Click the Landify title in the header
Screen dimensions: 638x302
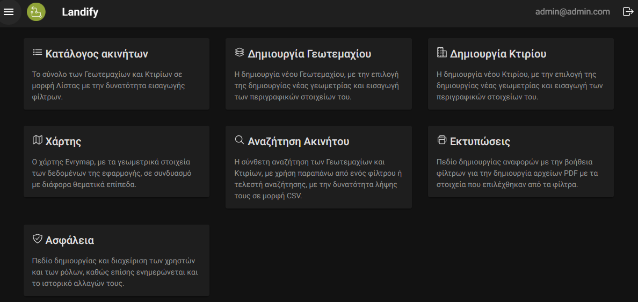point(80,12)
